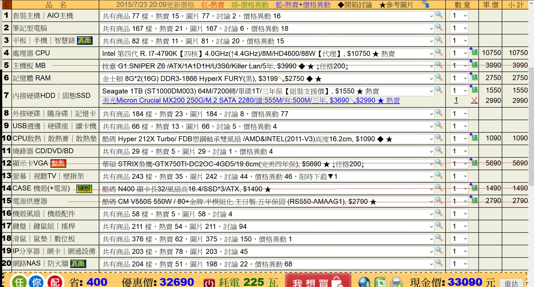The width and height of the screenshot is (534, 287).
Task: Click 購 cart icon on 主機板 MB row
Action: pyautogui.click(x=474, y=64)
